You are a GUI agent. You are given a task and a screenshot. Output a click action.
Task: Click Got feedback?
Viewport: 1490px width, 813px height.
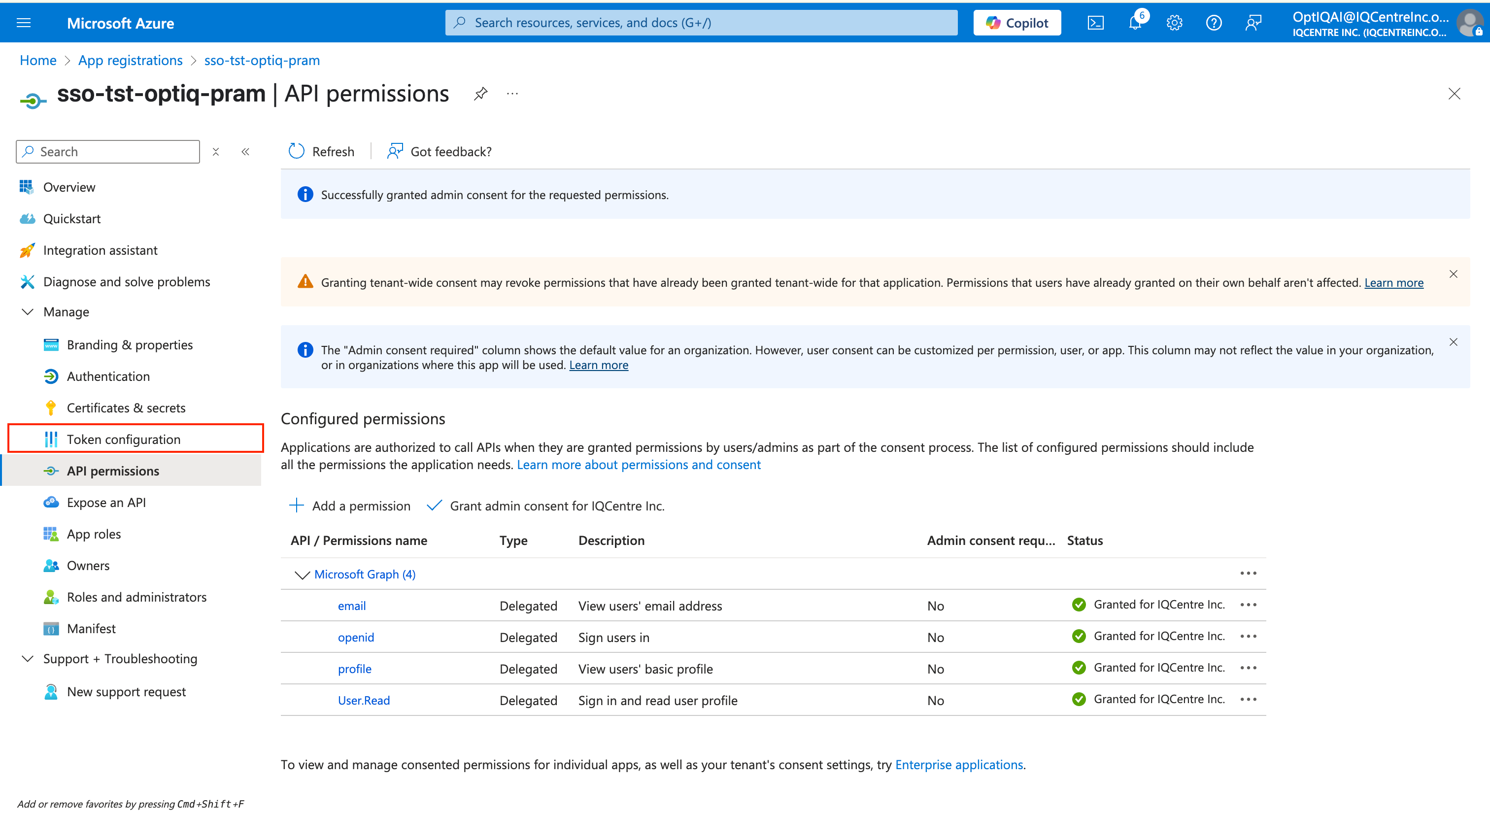pyautogui.click(x=439, y=151)
